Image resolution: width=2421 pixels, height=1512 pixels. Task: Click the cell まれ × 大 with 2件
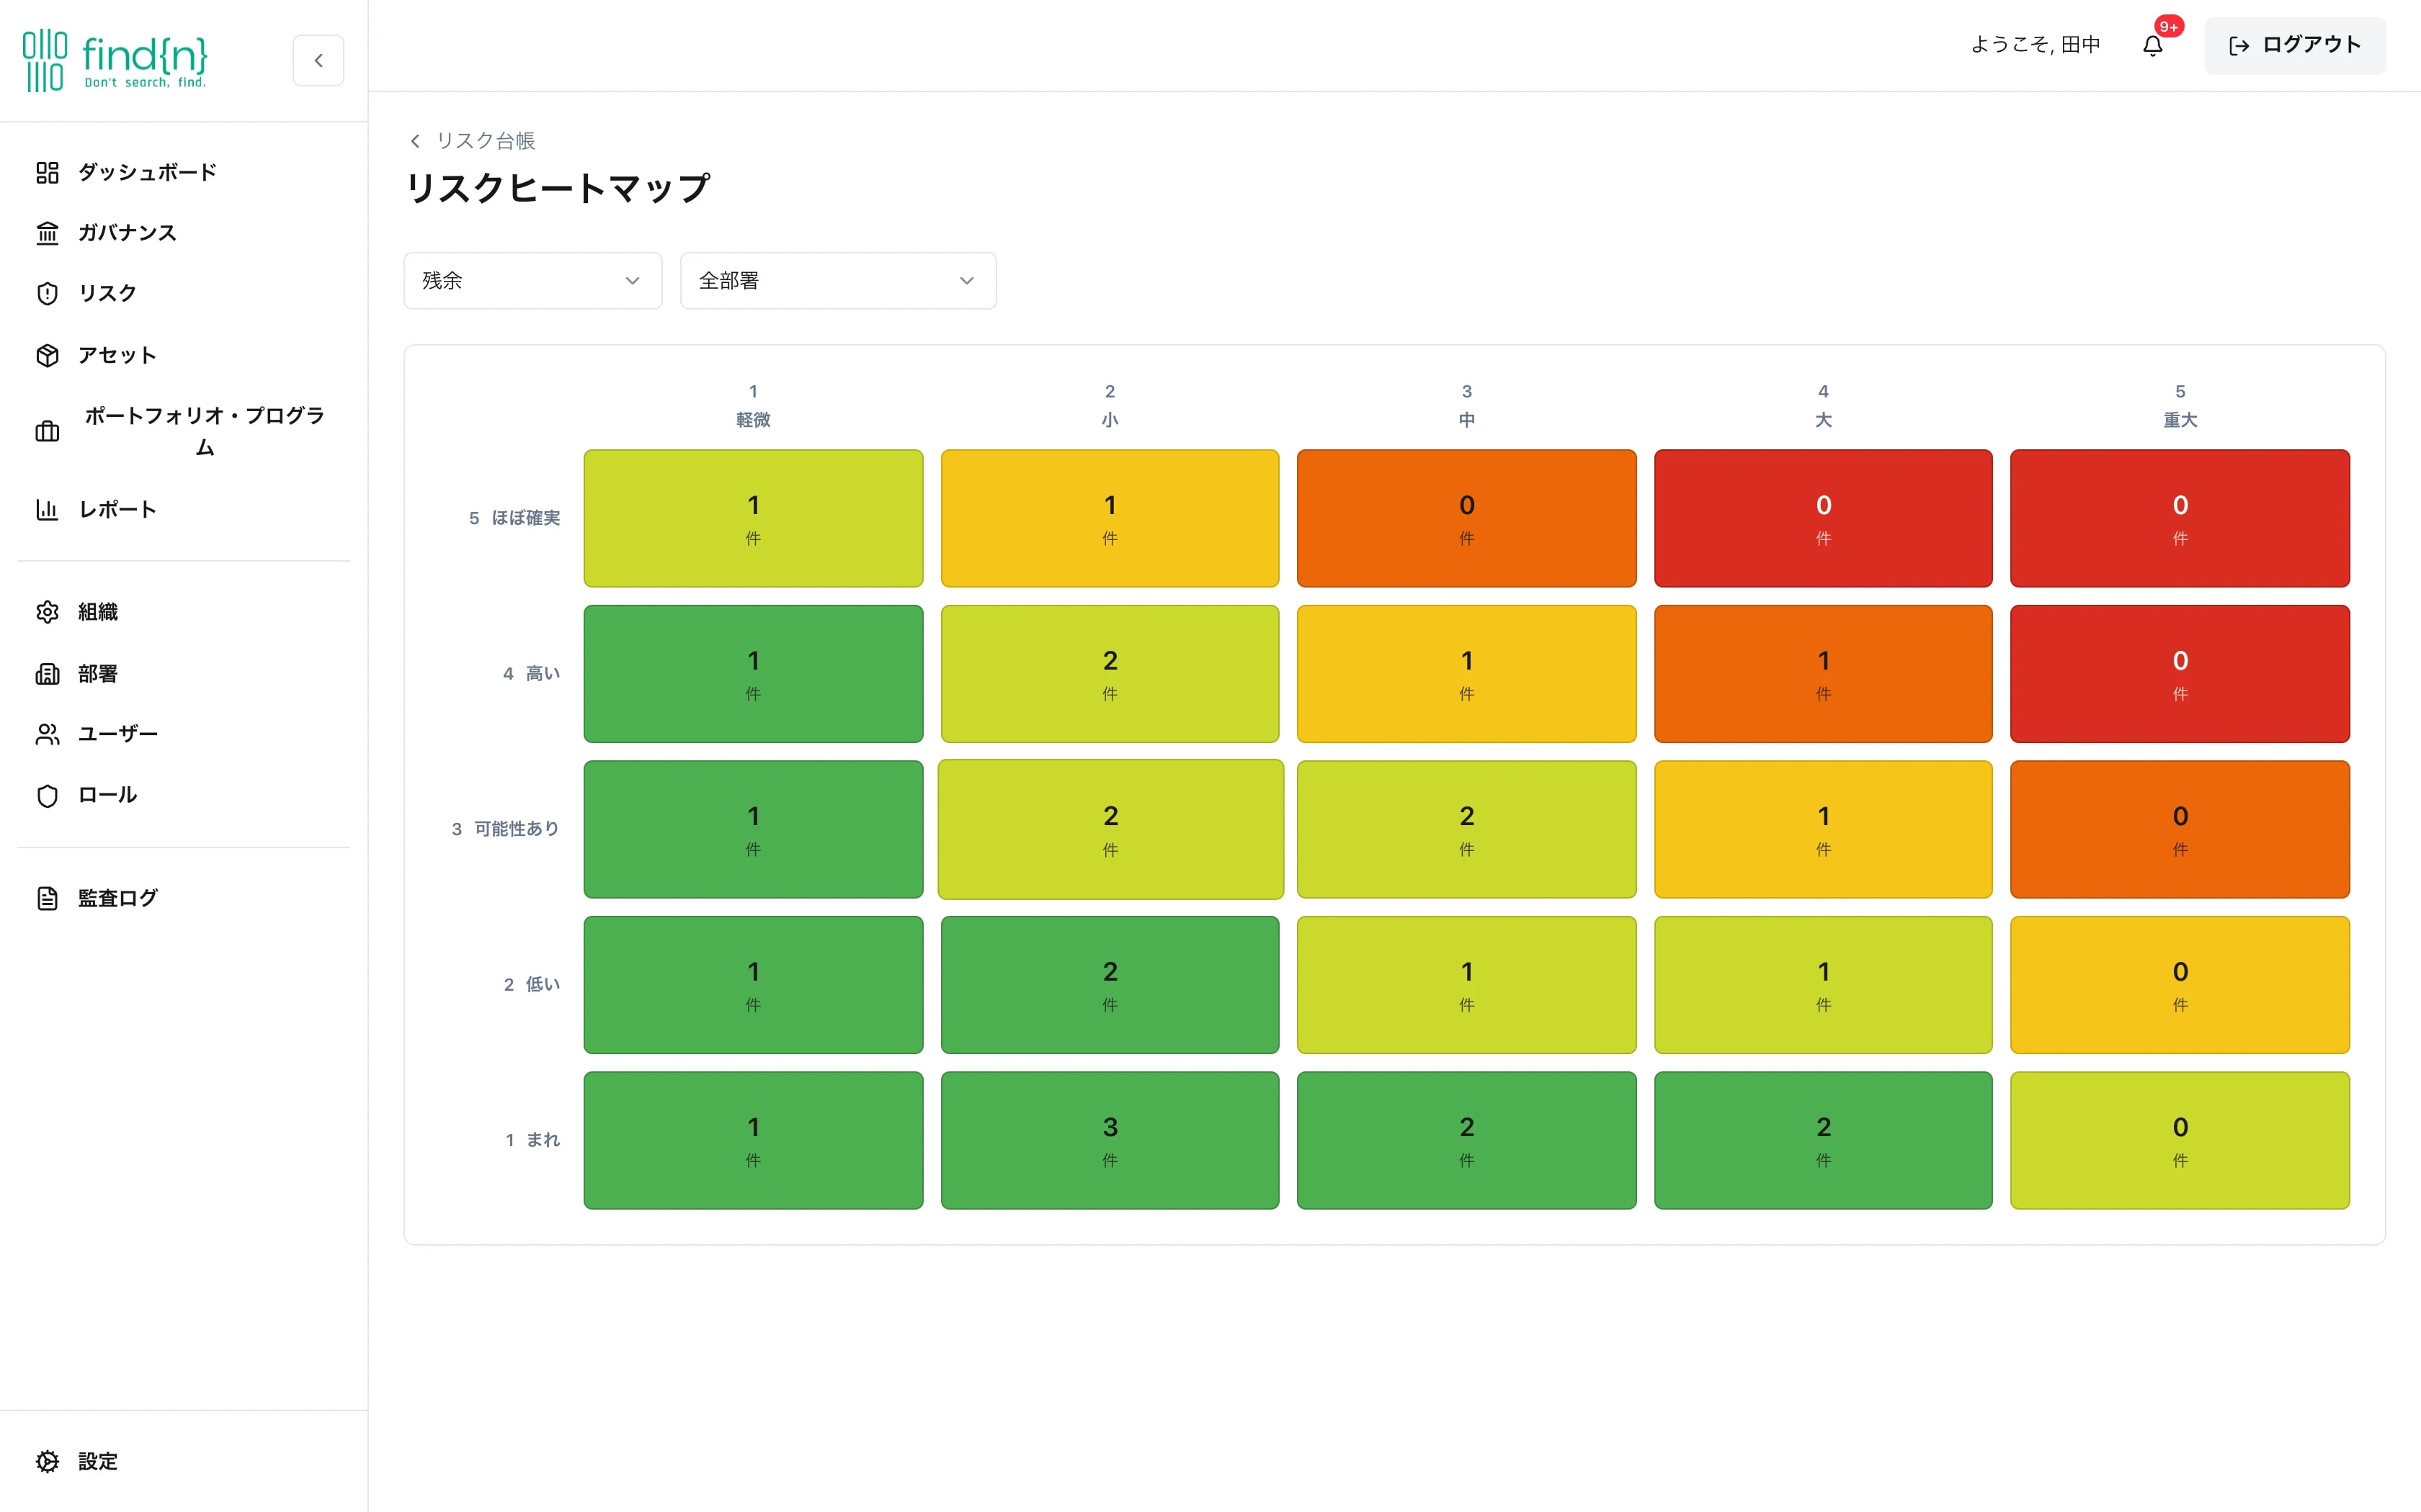click(1823, 1140)
